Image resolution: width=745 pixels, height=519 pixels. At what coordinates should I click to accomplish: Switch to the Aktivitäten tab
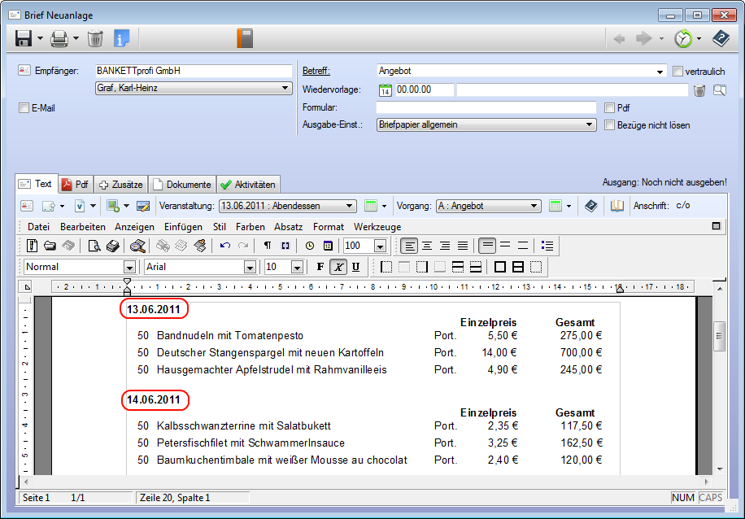point(249,185)
